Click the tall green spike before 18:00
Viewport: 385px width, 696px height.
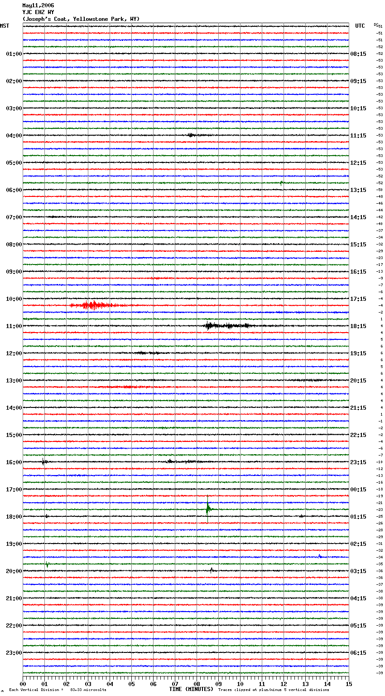pos(208,509)
